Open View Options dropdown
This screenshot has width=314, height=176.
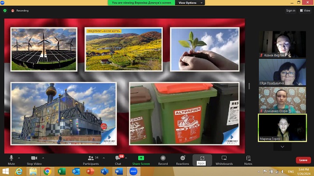point(190,2)
